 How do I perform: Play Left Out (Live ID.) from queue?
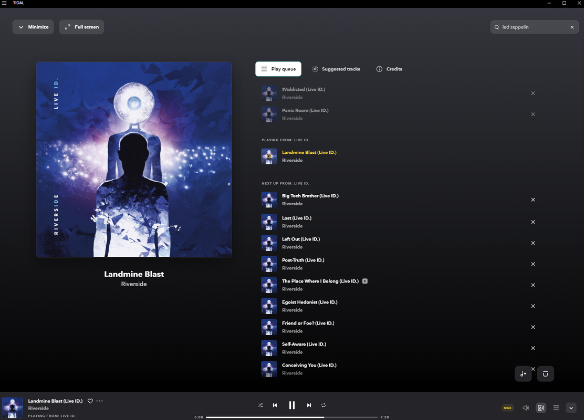(x=398, y=243)
